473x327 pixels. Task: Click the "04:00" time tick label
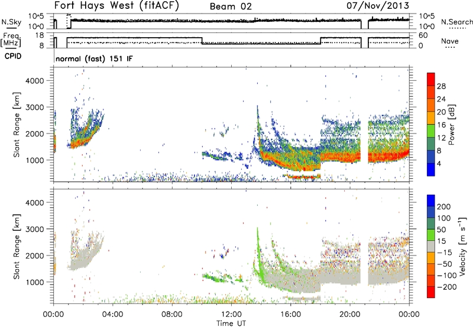[x=113, y=315]
